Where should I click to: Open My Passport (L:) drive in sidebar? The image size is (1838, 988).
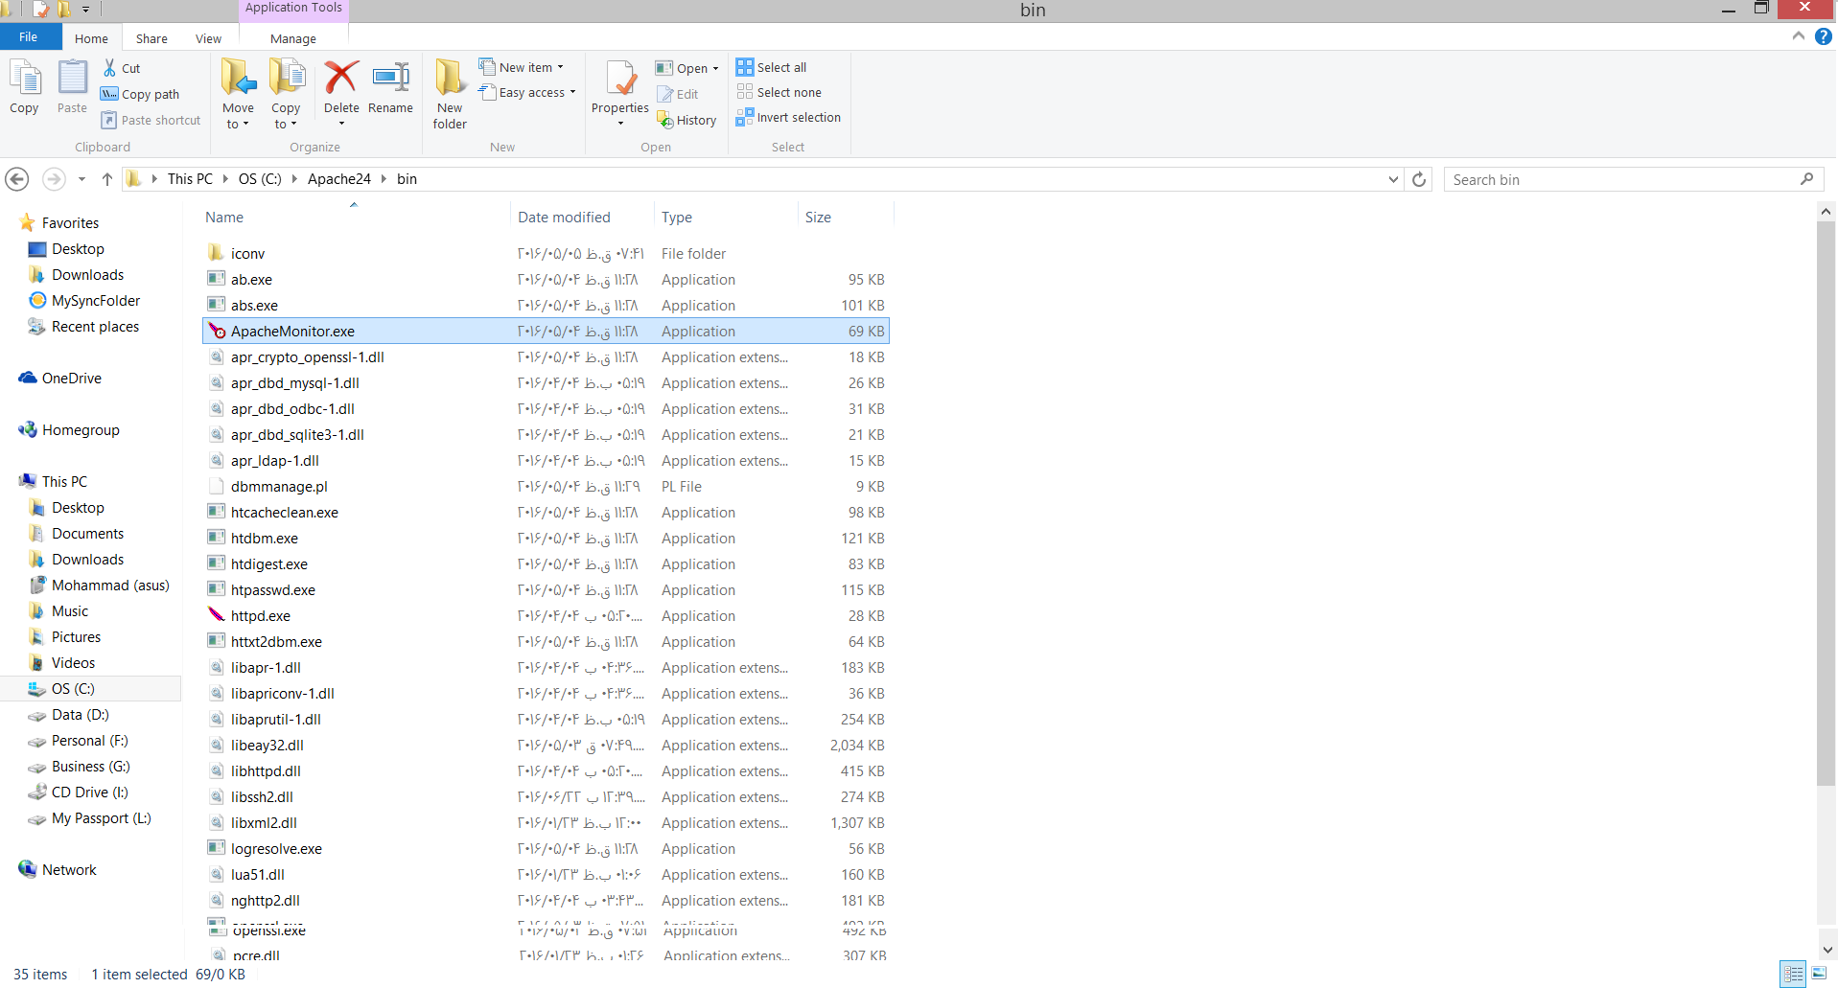pyautogui.click(x=102, y=818)
